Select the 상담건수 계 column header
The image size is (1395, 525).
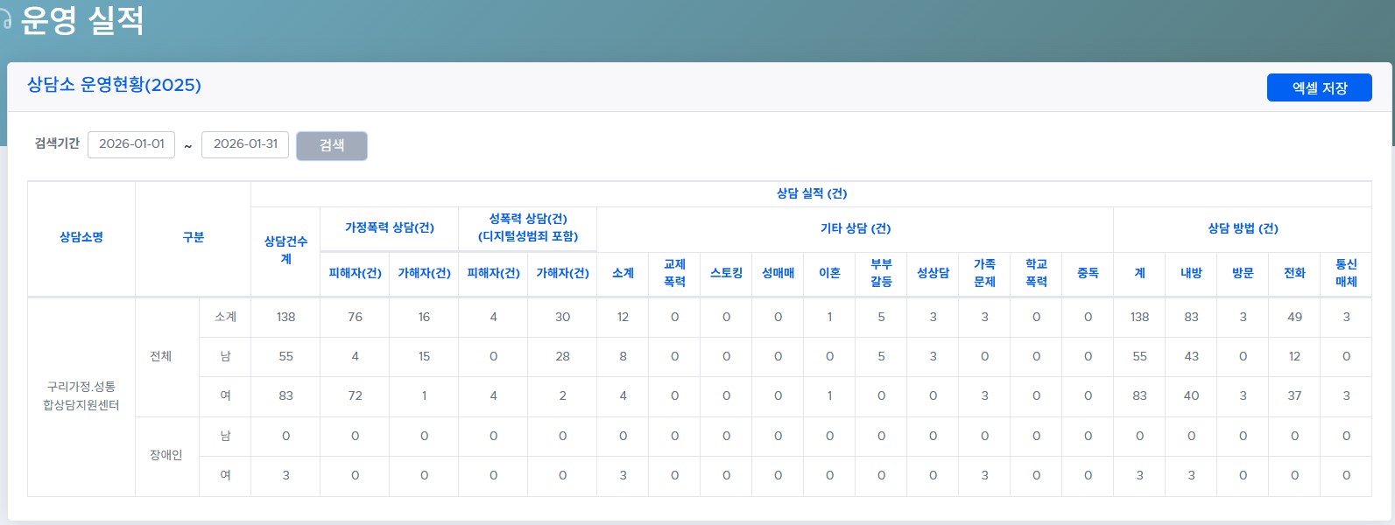(285, 250)
